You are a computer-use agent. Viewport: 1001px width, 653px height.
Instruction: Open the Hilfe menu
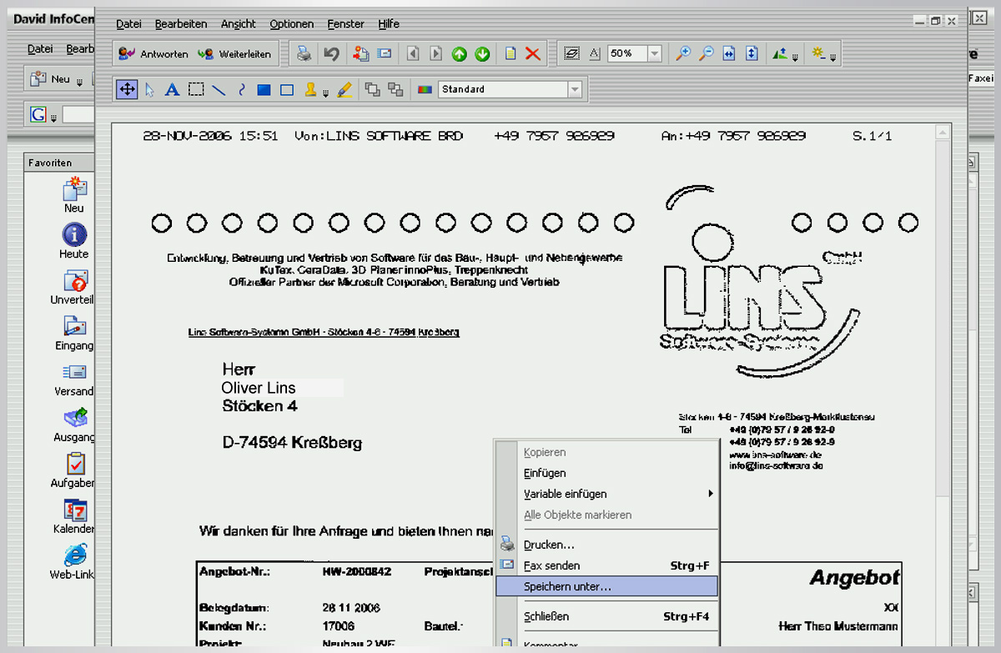click(x=389, y=24)
